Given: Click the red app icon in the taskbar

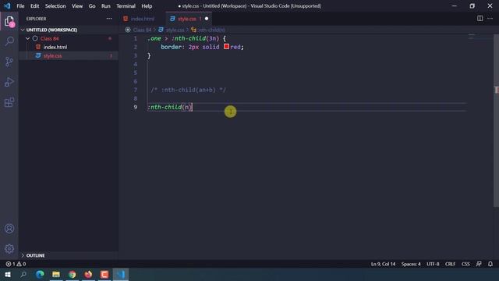Looking at the screenshot, I should 104,274.
